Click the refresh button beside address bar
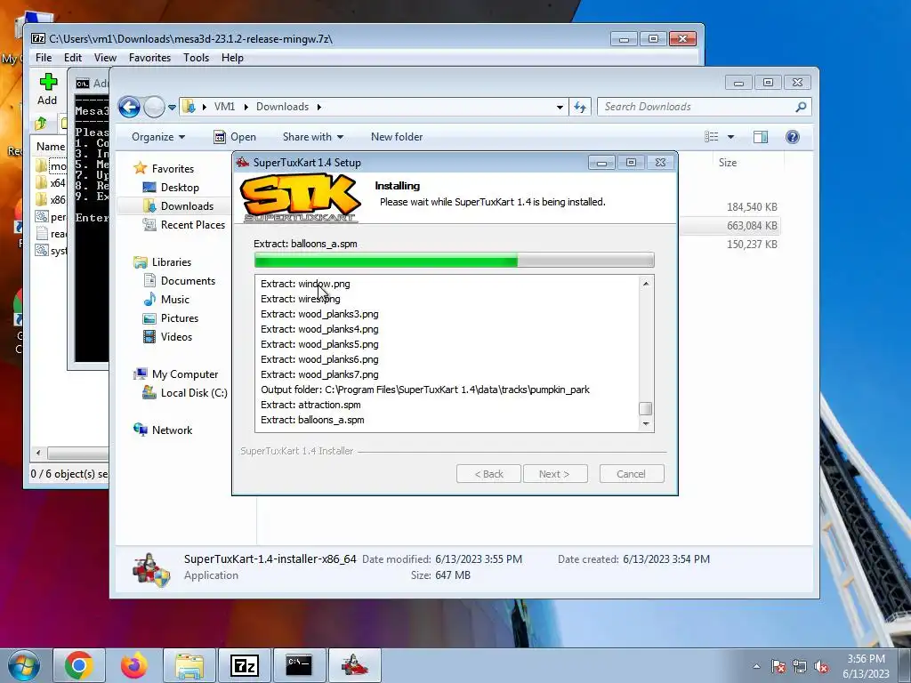 click(580, 107)
